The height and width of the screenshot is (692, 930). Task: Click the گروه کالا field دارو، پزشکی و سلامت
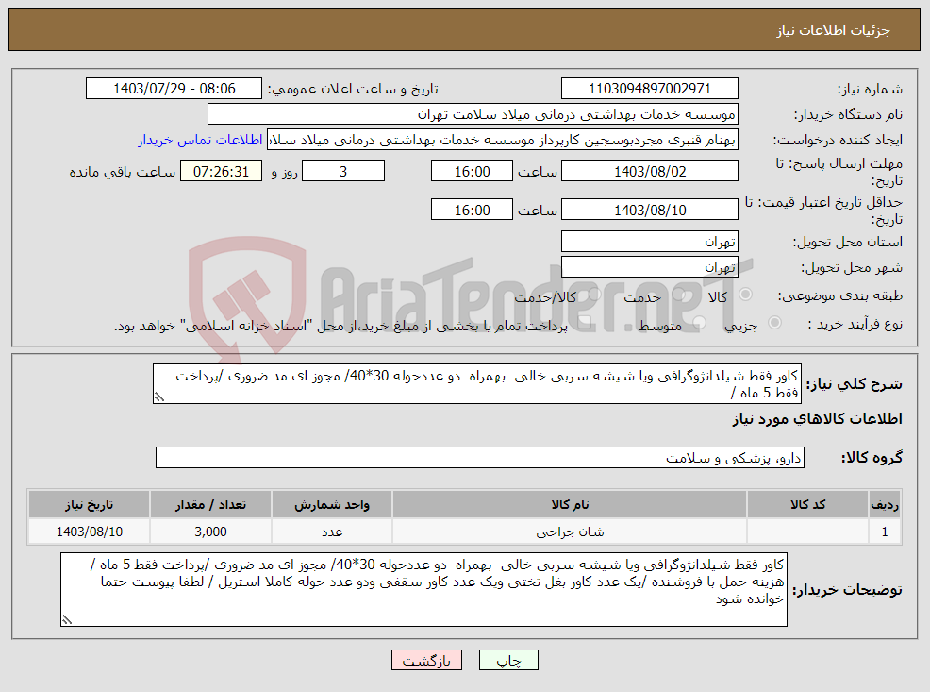pos(480,458)
